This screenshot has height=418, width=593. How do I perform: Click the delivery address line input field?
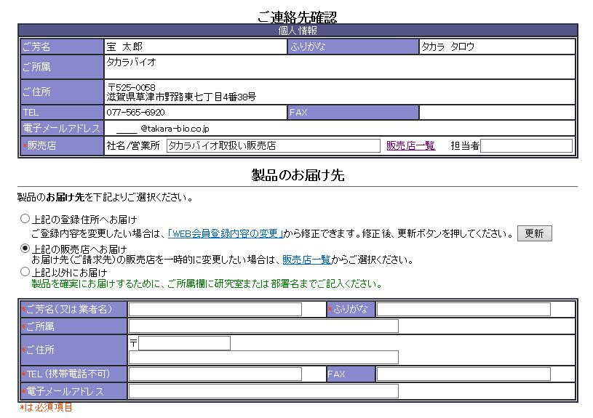point(263,357)
